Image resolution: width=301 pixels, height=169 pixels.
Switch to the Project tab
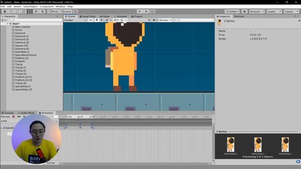click(137, 16)
